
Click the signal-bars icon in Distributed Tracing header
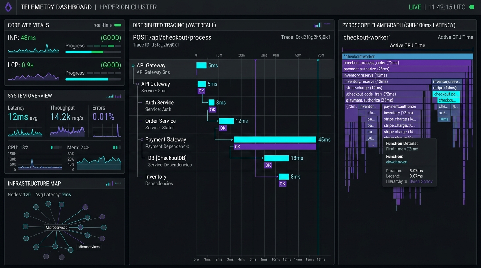point(317,25)
